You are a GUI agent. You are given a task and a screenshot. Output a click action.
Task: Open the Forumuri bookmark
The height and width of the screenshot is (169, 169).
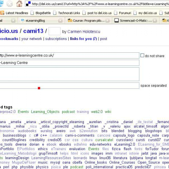[x=125, y=13]
